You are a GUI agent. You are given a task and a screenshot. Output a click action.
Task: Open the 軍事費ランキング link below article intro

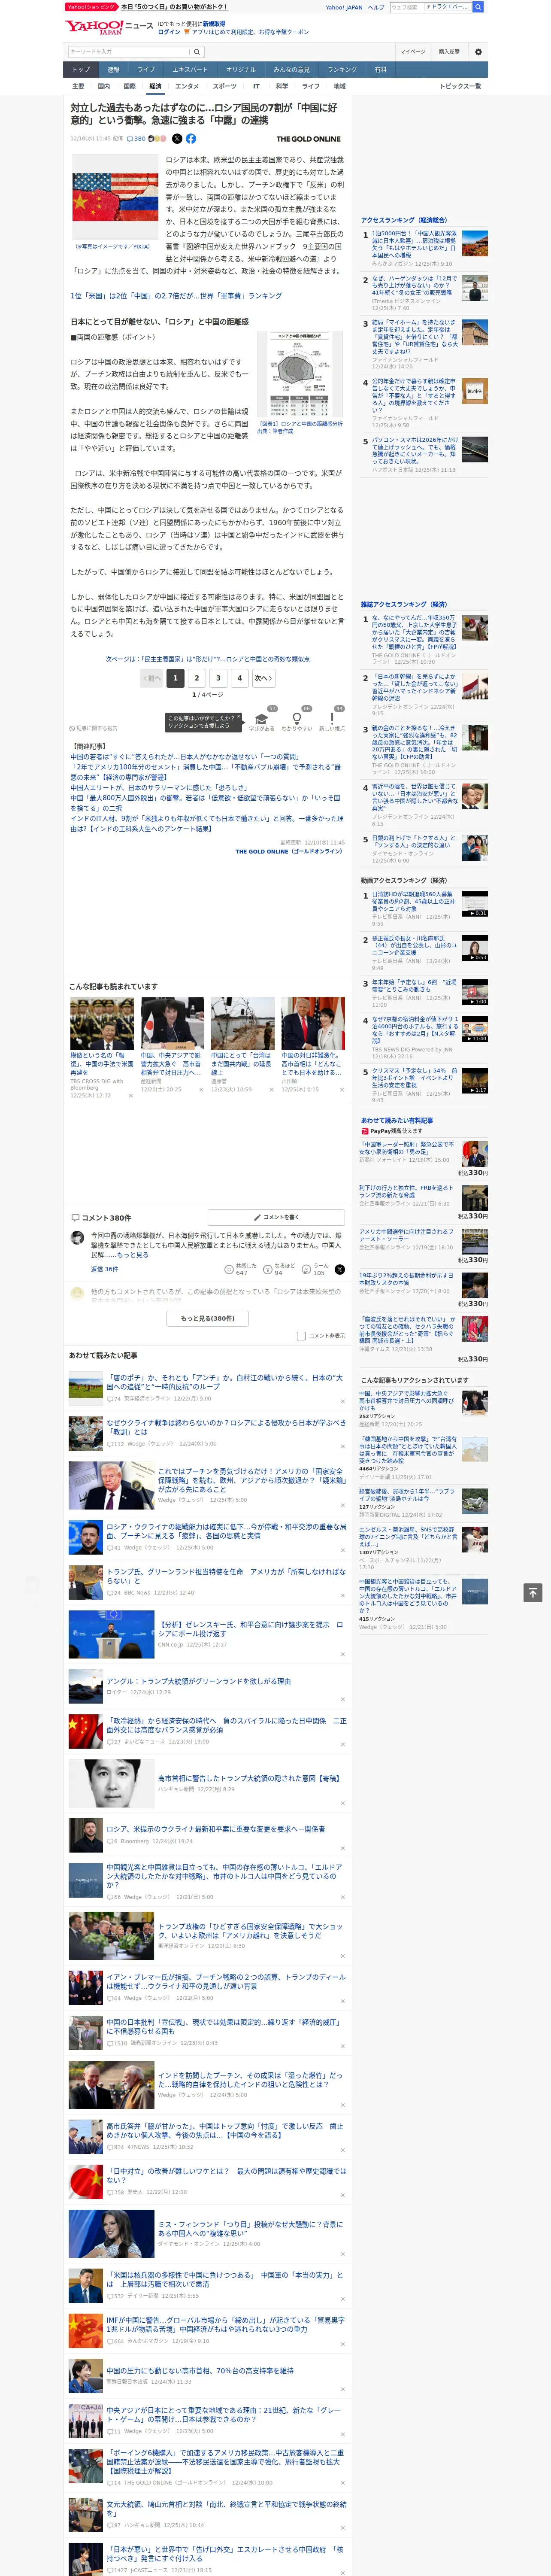[x=176, y=296]
